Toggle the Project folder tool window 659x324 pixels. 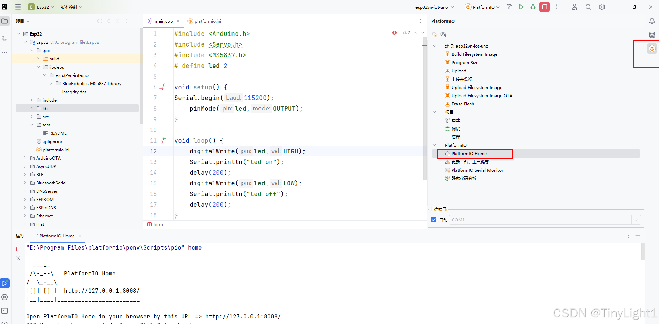coord(4,21)
